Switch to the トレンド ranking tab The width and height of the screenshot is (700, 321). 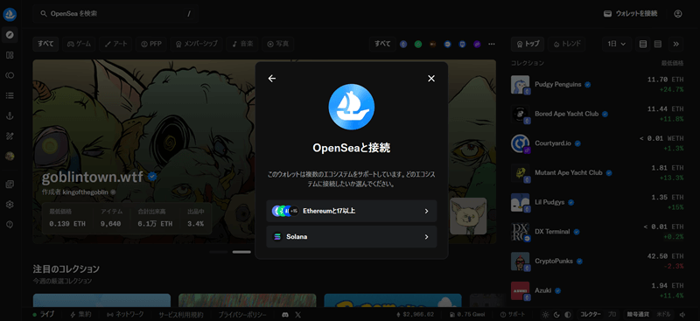click(567, 45)
